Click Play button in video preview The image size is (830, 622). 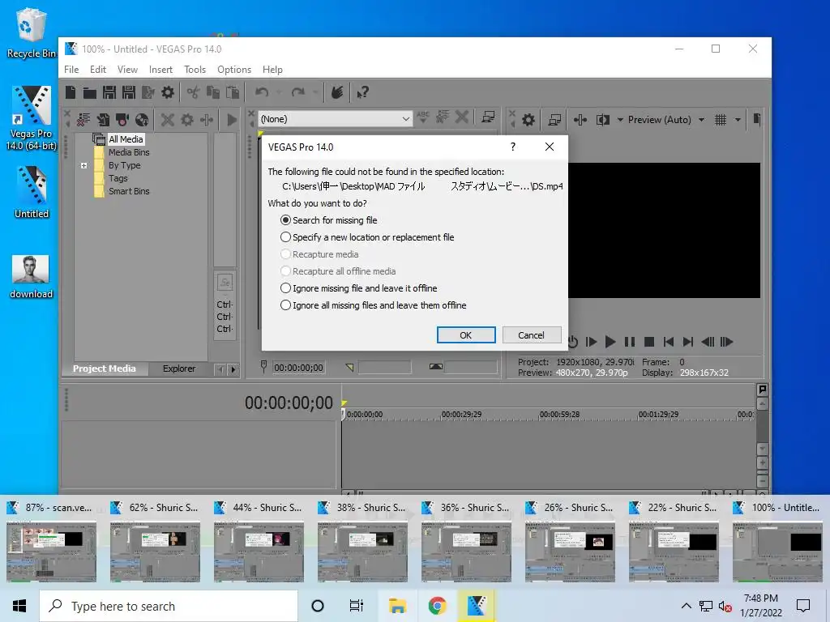(x=610, y=342)
